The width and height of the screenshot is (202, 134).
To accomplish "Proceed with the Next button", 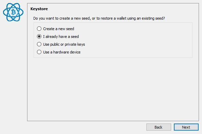I will click(x=186, y=127).
